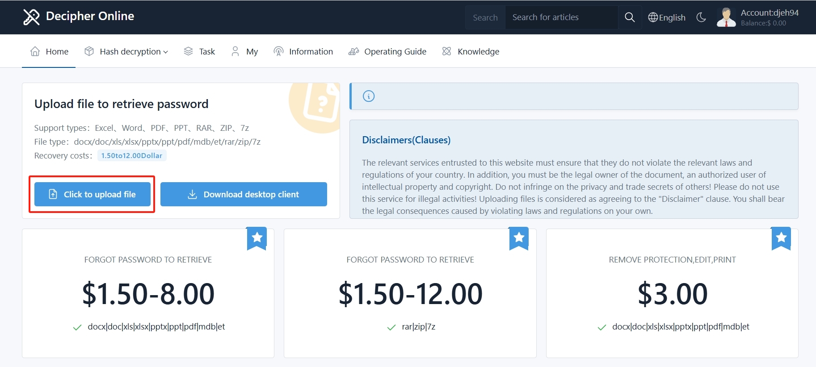Open the My account page

[244, 51]
